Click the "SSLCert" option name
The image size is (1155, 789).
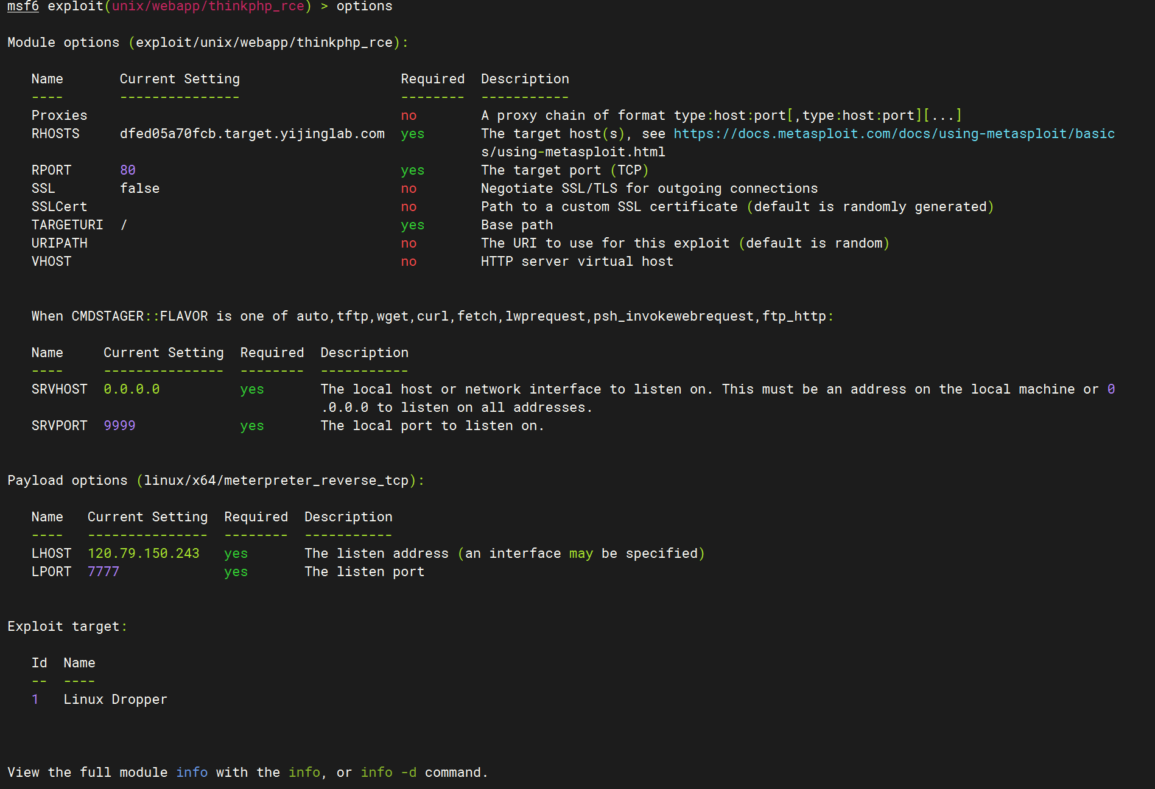coord(60,207)
